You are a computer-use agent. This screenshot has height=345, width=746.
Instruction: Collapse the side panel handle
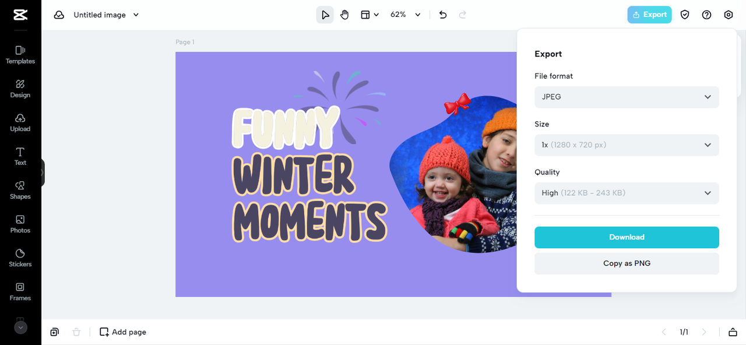point(42,172)
